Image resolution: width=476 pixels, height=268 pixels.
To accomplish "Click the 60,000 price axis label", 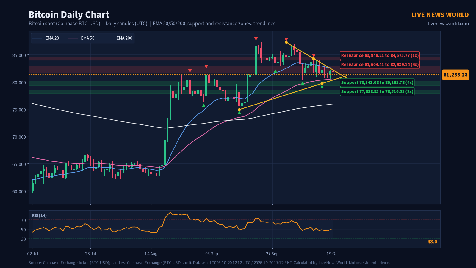I will click(x=19, y=191).
